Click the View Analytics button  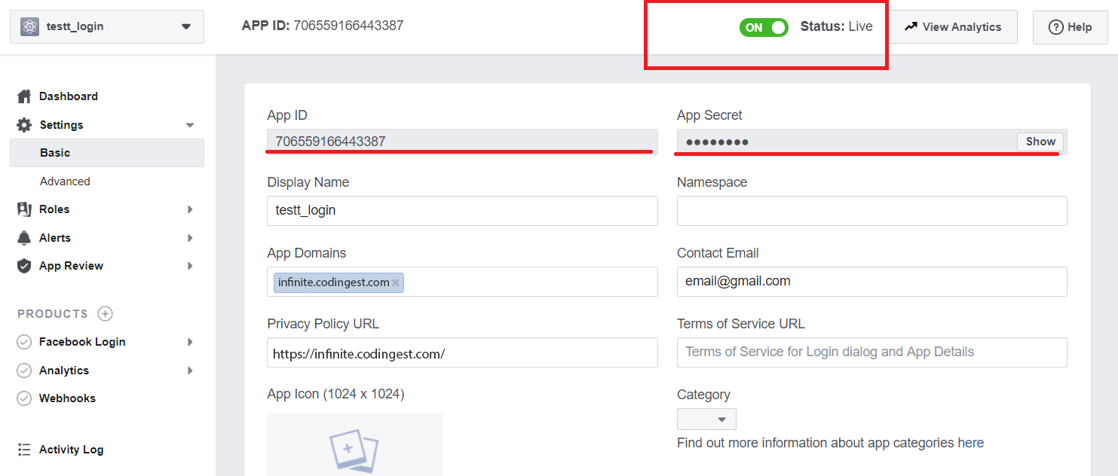coord(953,27)
